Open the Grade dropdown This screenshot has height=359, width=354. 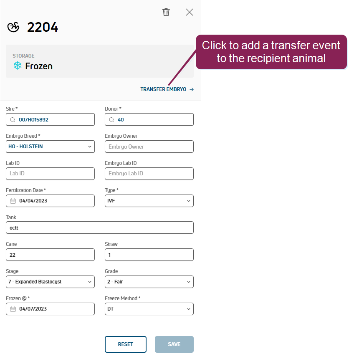[149, 282]
